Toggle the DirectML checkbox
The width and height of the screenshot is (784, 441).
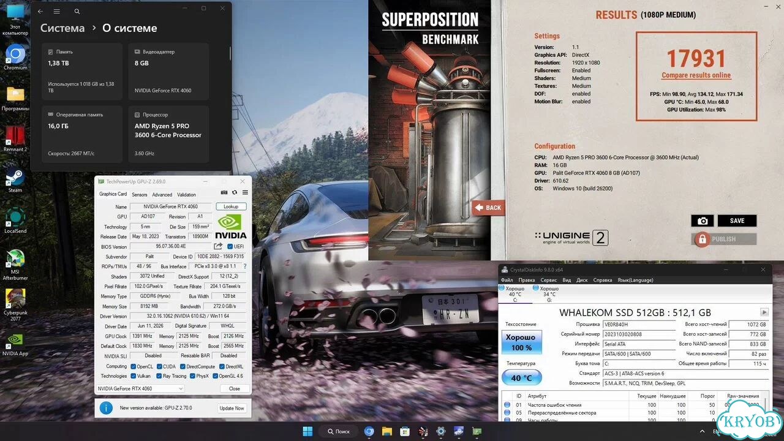221,366
